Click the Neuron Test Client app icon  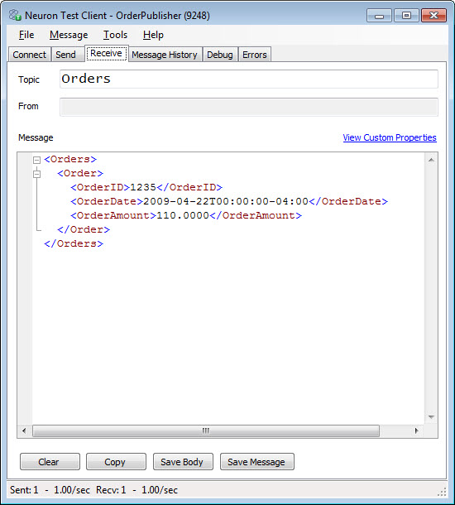click(15, 15)
